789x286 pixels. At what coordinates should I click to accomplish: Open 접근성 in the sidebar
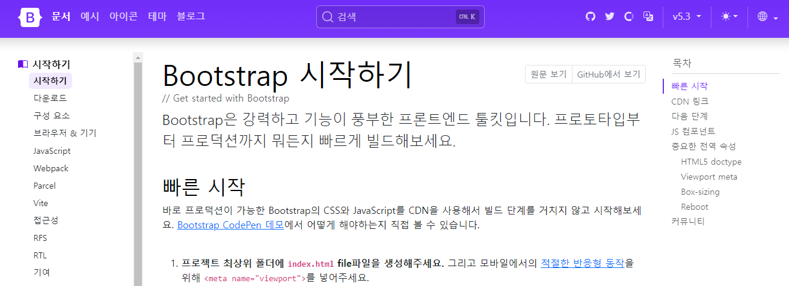[46, 221]
